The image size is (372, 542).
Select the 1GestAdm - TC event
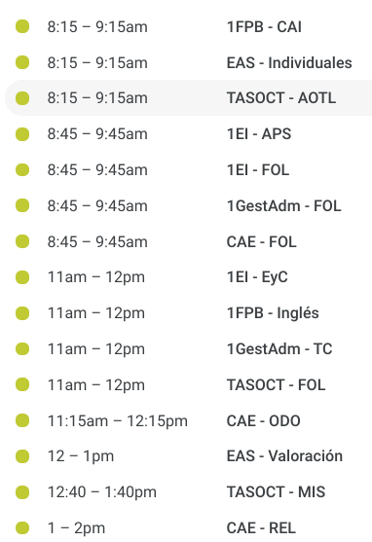coord(189,349)
